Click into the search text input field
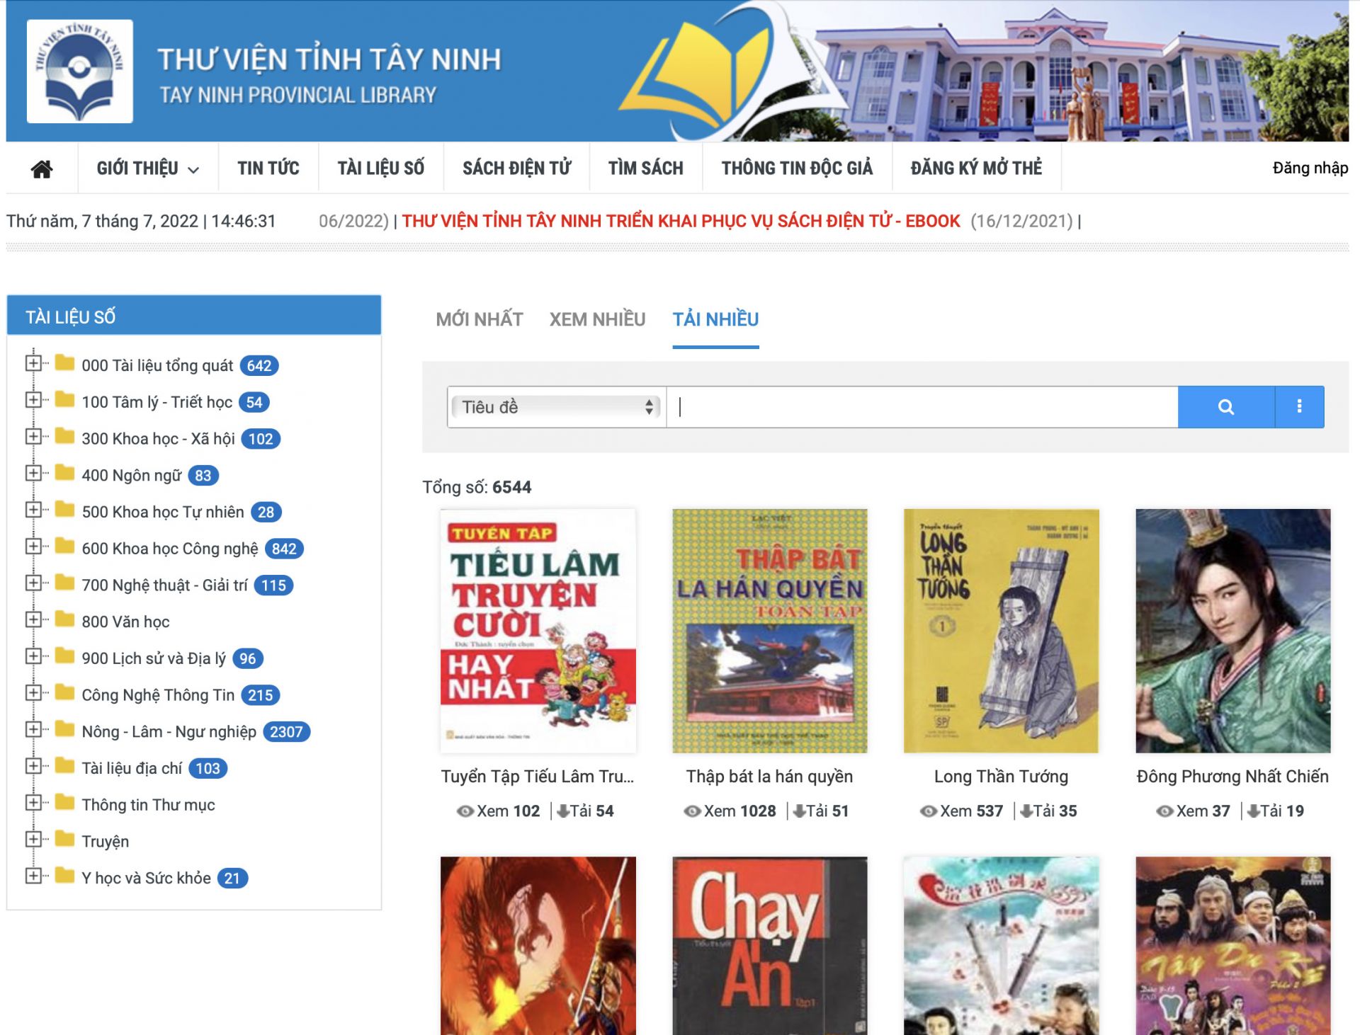1360x1035 pixels. [x=921, y=407]
